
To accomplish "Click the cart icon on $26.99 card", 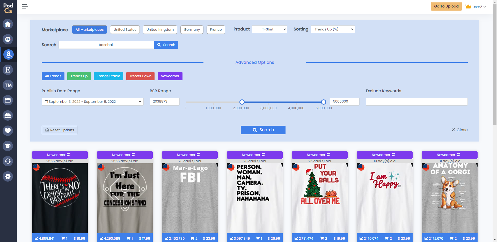I will [258, 238].
